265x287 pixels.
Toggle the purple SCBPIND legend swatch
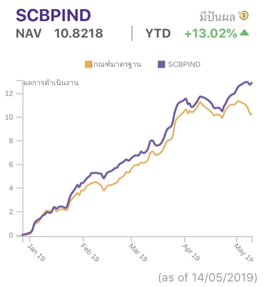pos(162,64)
